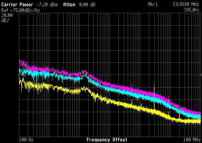The image size is (202, 143).
Task: Click the Carrier Power label
Action: (x=17, y=5)
